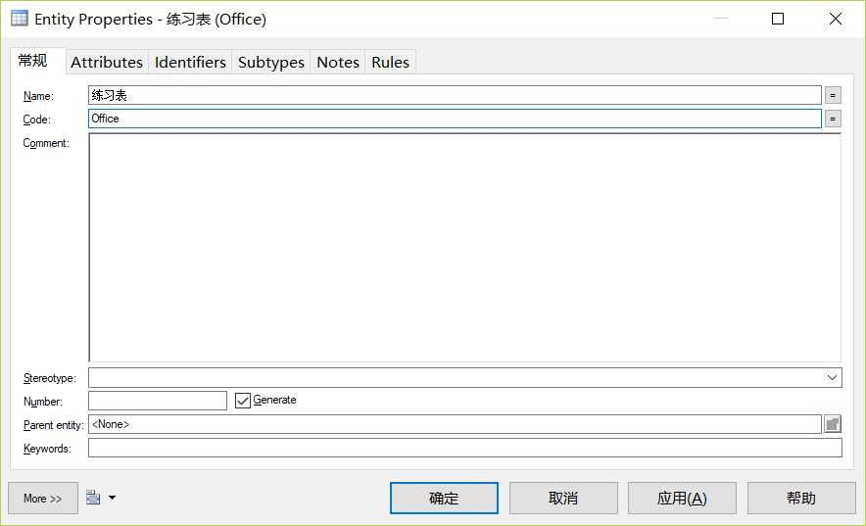Click the equals button beside Name field

[833, 95]
